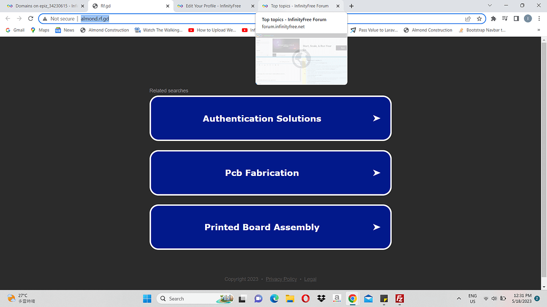Open the Chrome extensions puzzle icon
The image size is (547, 307).
pos(494,19)
